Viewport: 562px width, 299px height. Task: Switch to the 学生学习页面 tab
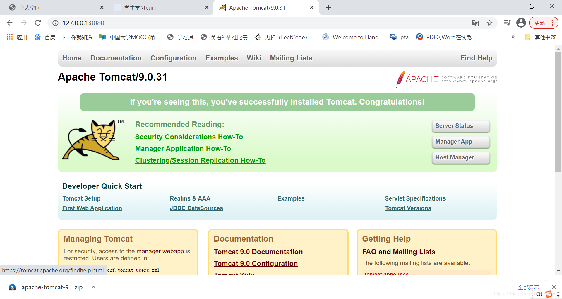pos(161,8)
